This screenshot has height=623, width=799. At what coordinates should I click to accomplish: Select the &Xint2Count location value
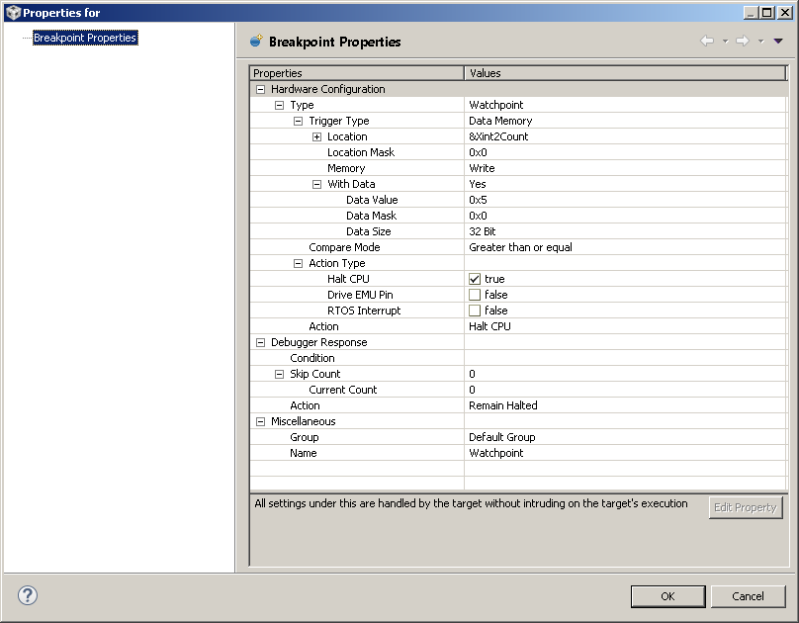tap(498, 136)
